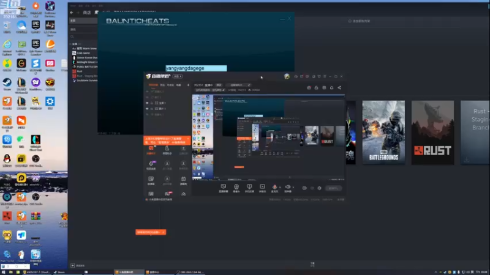490x275 pixels.
Task: Click the screen capture icon in streaming toolbar
Action: (x=224, y=187)
